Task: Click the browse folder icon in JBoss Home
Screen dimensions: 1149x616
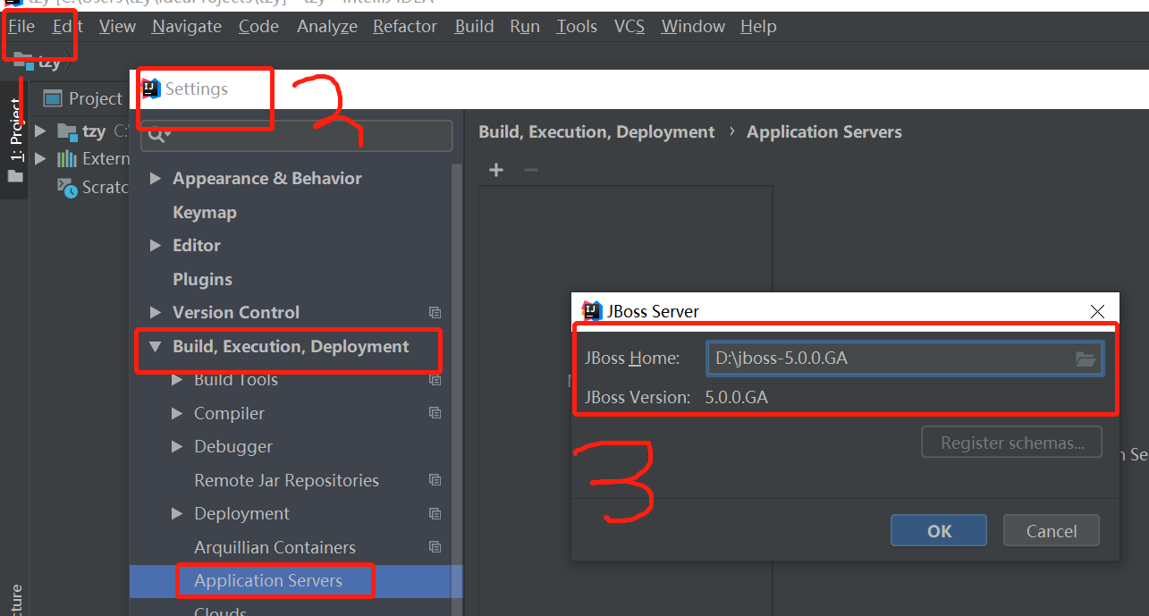Action: (1086, 359)
